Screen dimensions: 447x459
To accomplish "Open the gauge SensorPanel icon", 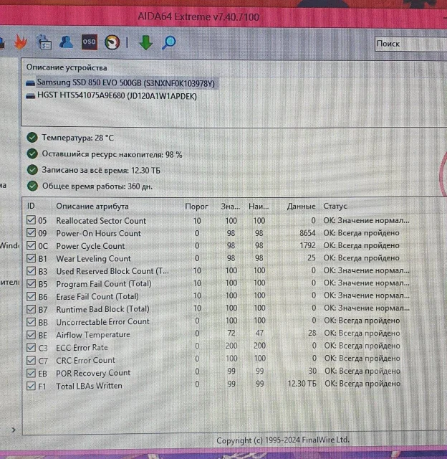I will click(x=112, y=42).
